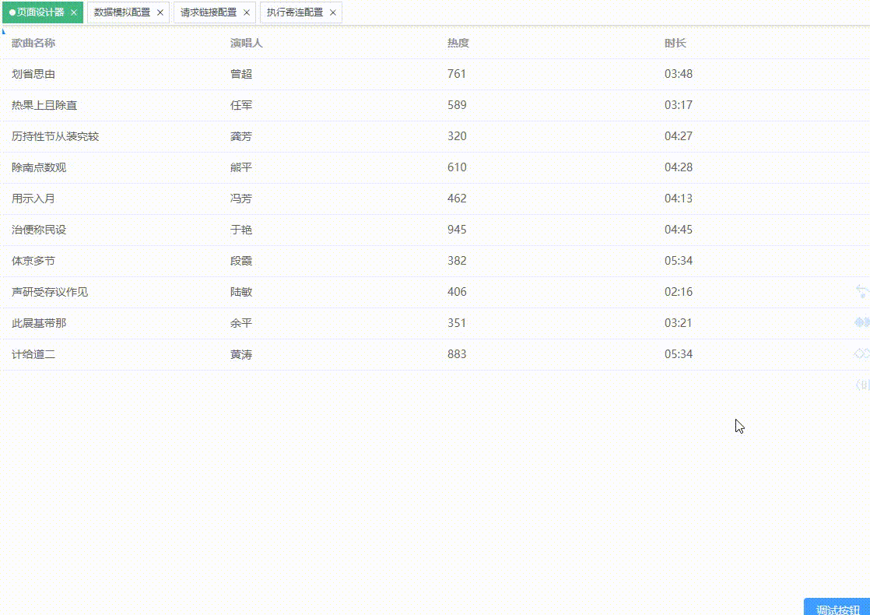The width and height of the screenshot is (870, 615).
Task: Click duration 03:21
Action: 679,322
